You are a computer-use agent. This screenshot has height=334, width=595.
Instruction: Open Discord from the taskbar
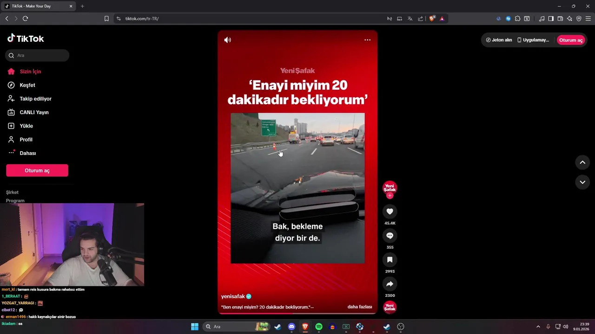click(x=291, y=327)
